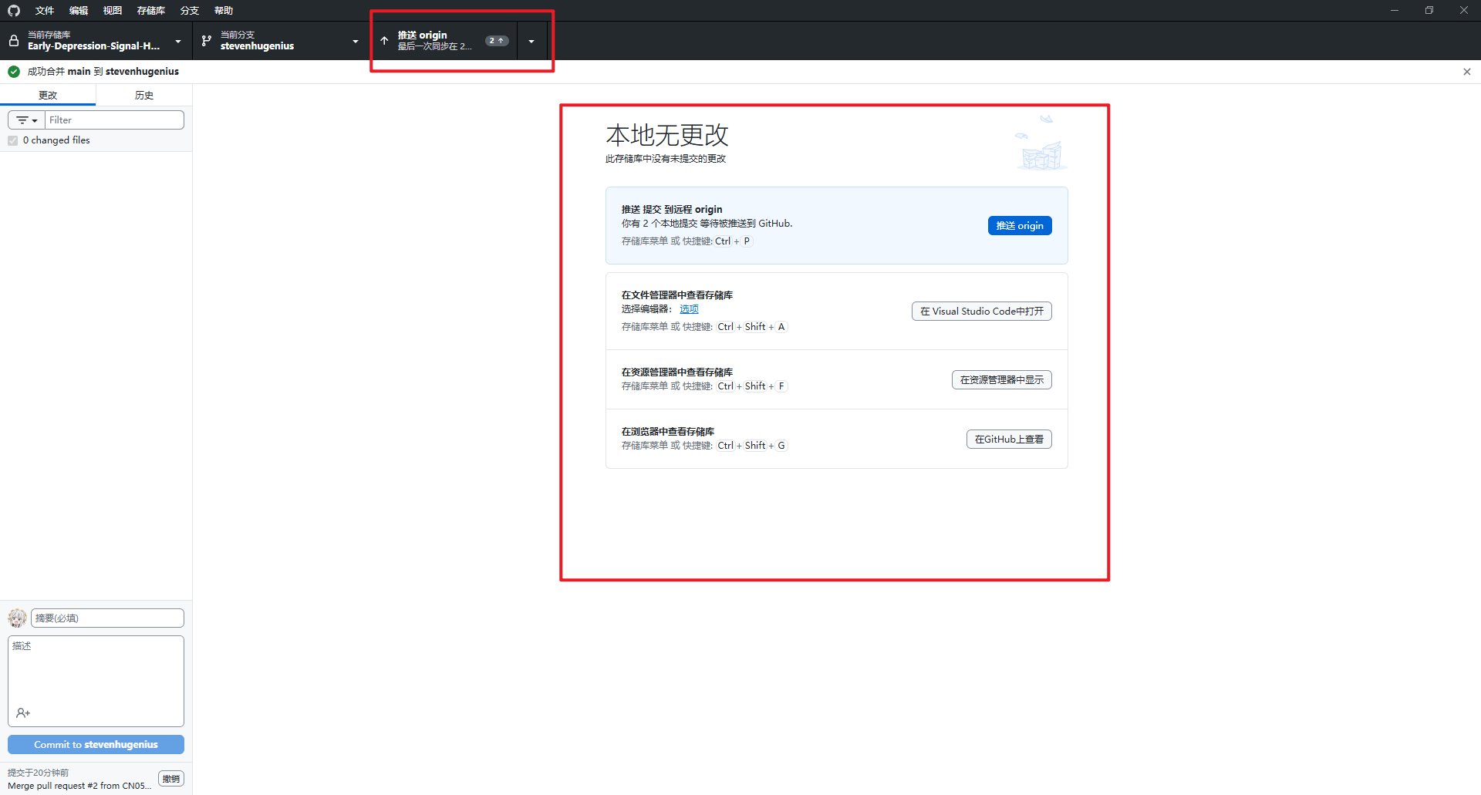The image size is (1481, 795).
Task: Open the push origin options dropdown arrow
Action: (x=531, y=41)
